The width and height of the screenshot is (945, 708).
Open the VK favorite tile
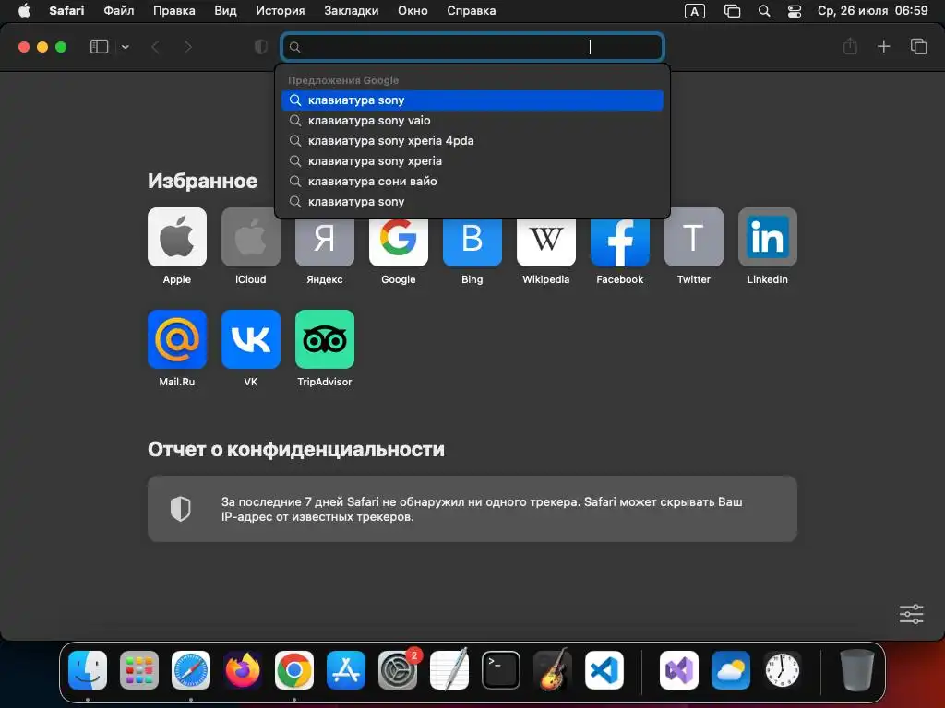pos(251,339)
